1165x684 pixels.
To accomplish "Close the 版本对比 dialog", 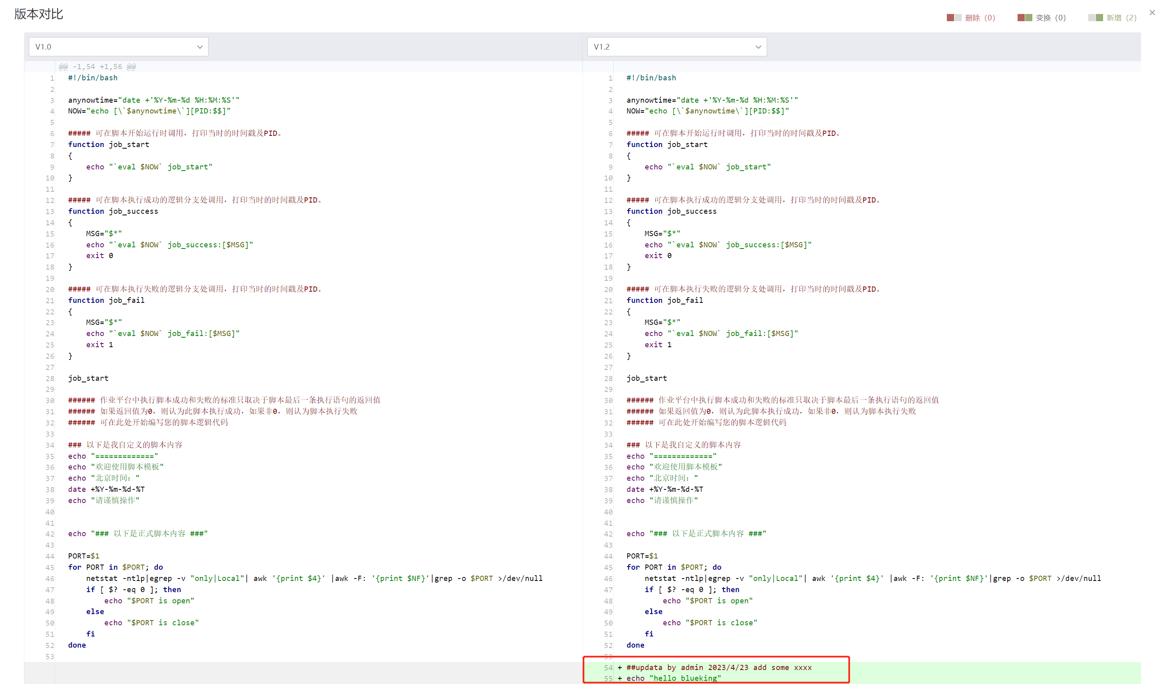I will 1152,12.
